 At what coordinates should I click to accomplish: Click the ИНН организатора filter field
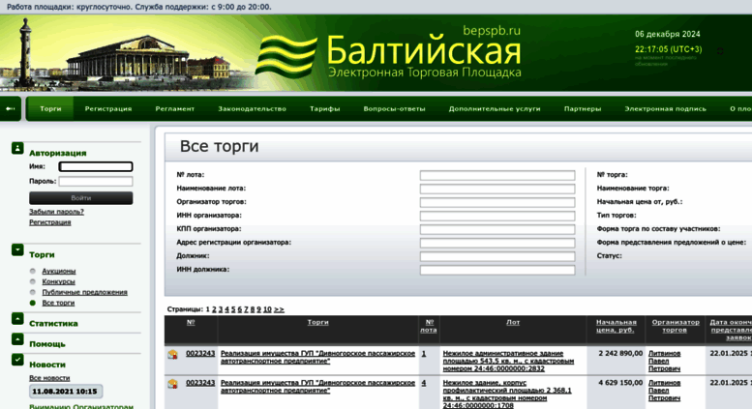point(497,216)
